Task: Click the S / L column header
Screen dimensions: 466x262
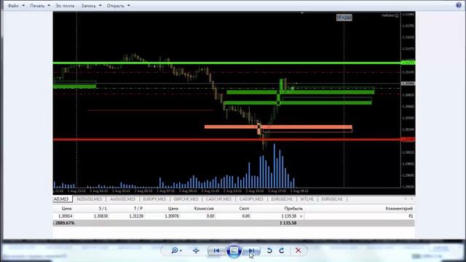Action: coord(103,209)
